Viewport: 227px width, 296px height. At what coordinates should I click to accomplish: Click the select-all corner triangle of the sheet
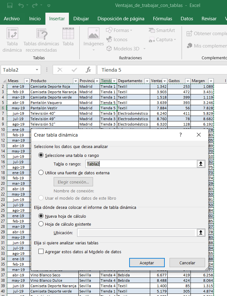[x=4, y=81]
